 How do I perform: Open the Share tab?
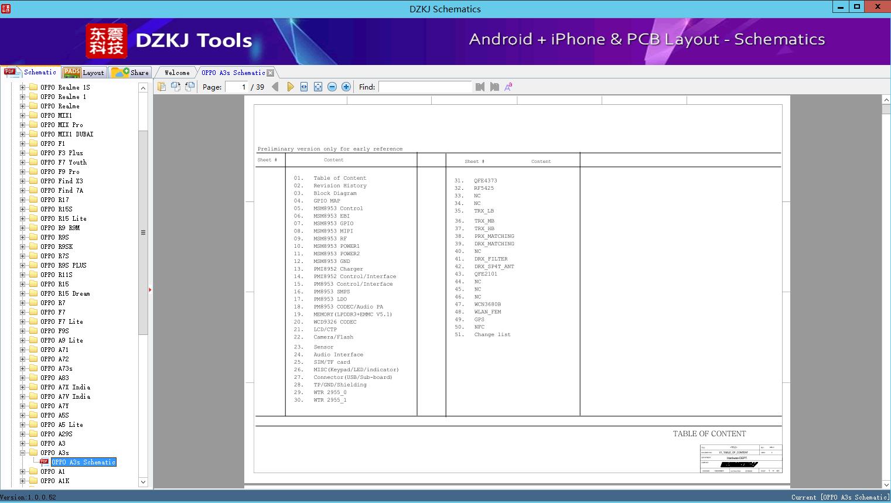pyautogui.click(x=131, y=72)
